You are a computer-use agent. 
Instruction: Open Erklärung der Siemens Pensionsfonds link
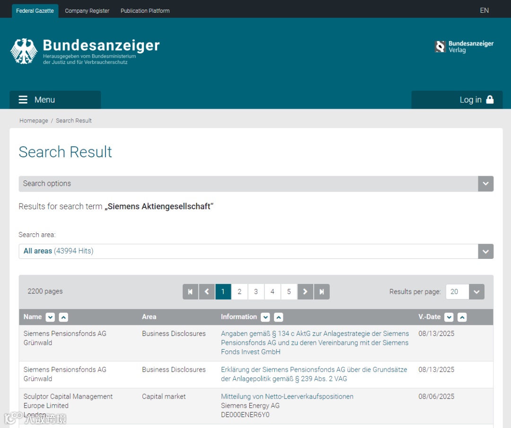pos(314,374)
